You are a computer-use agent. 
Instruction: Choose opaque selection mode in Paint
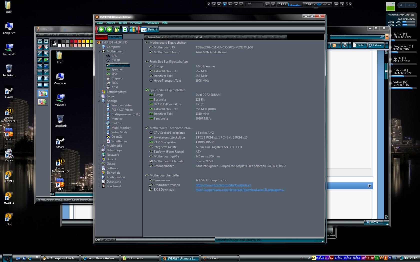coord(43,93)
